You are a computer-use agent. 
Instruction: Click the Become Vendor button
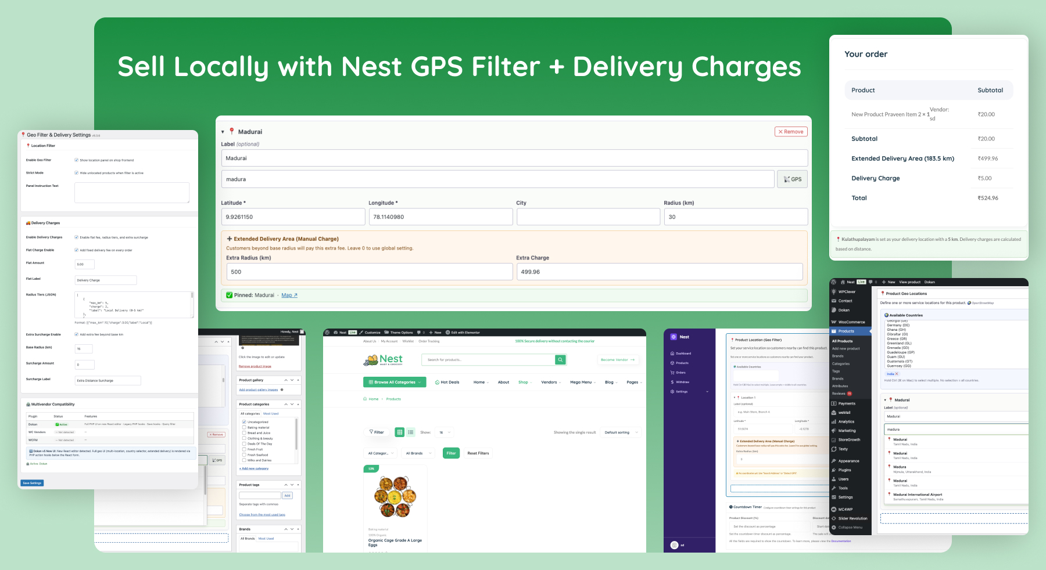point(618,360)
